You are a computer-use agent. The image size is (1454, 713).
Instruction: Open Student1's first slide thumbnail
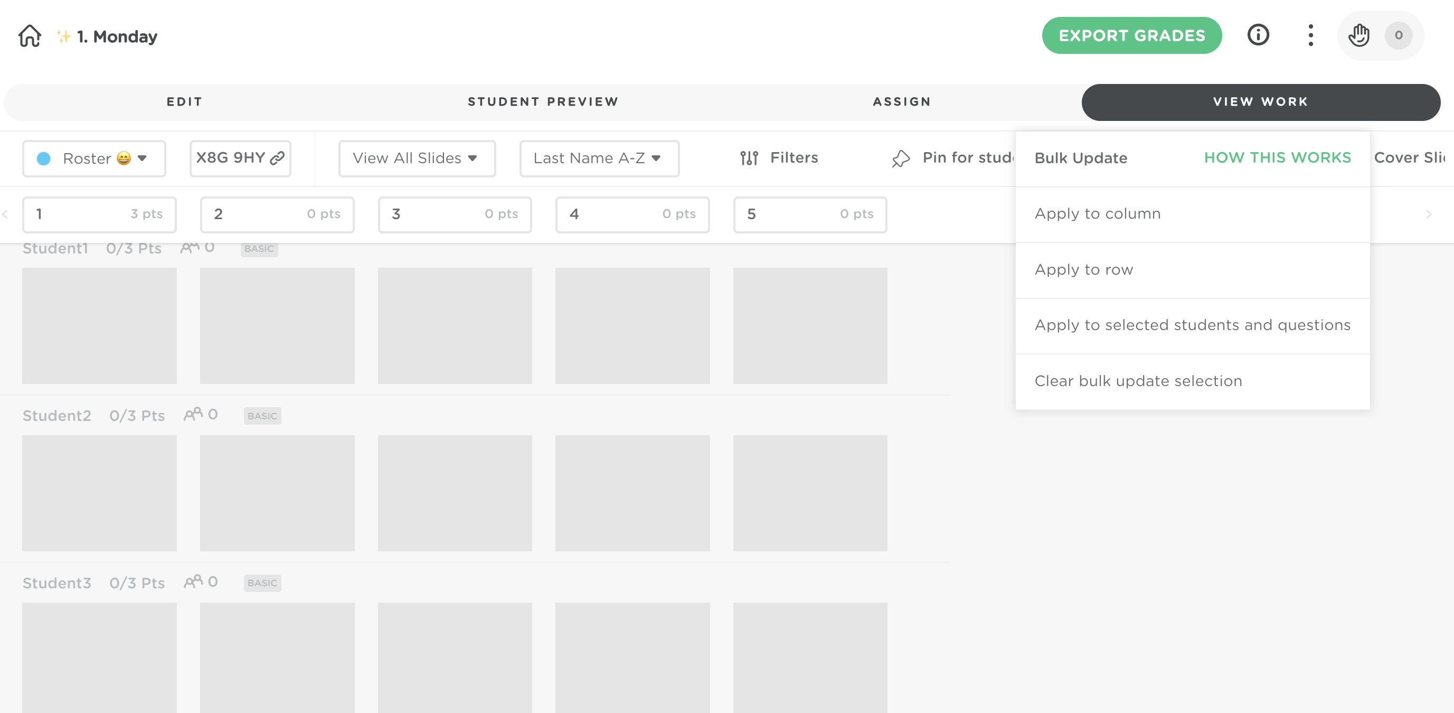99,326
